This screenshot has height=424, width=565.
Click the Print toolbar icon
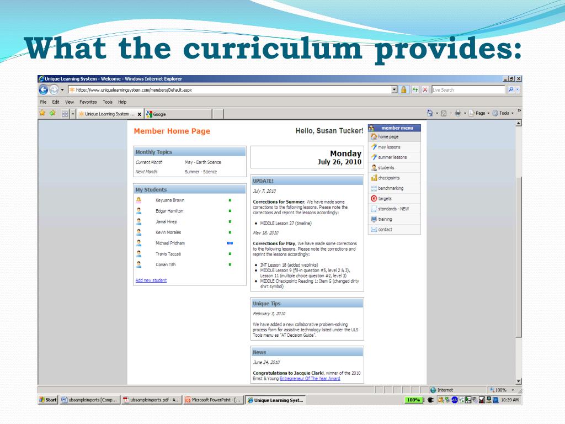[457, 113]
